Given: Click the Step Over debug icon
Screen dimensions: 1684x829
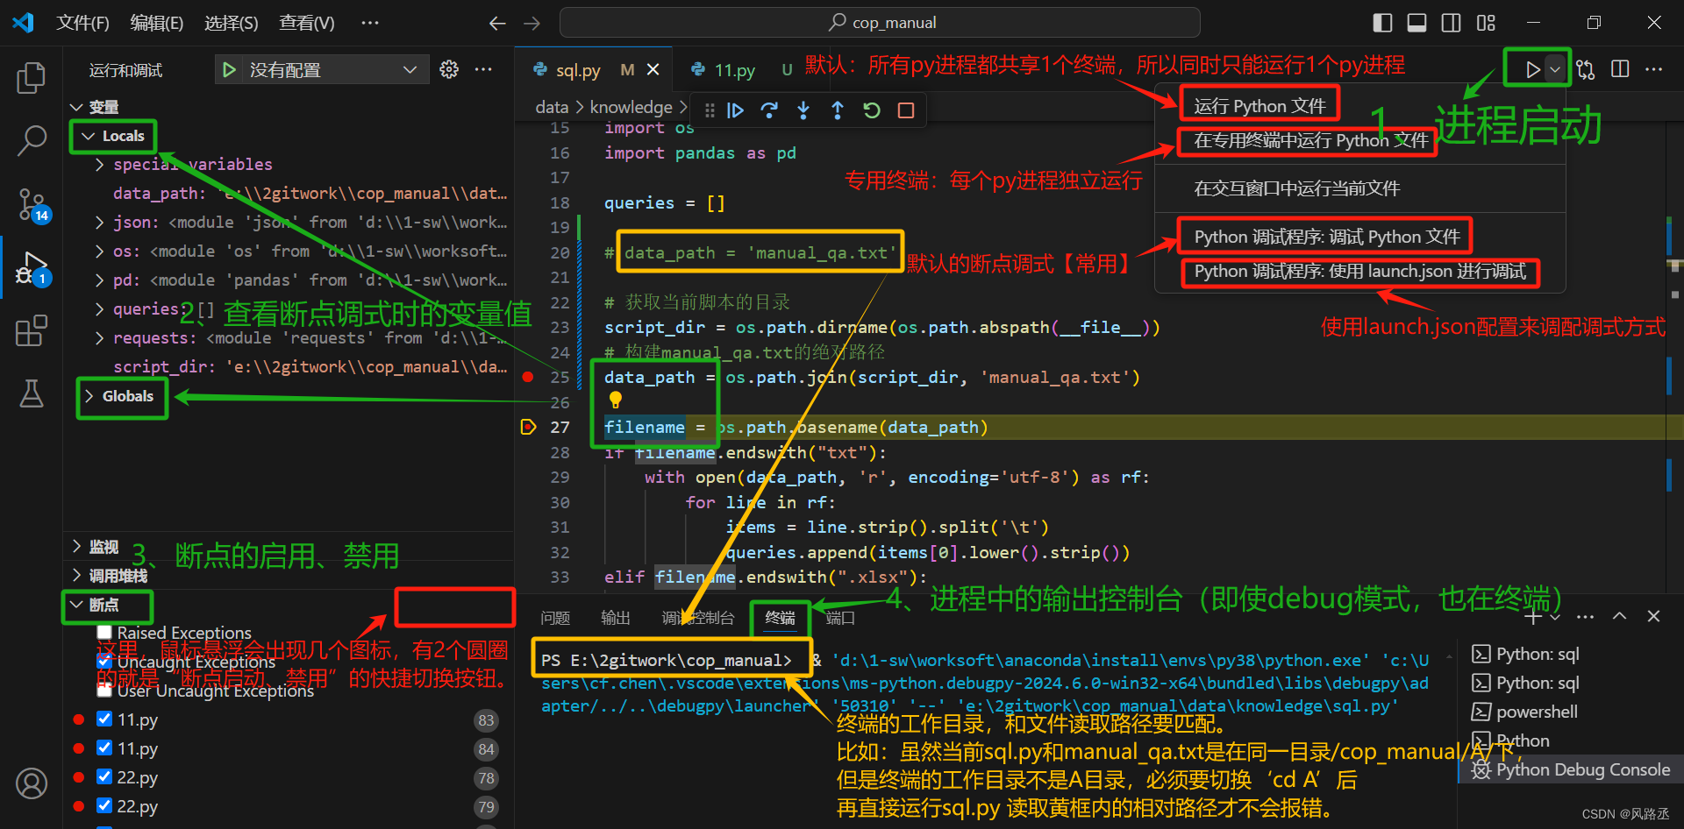Looking at the screenshot, I should (769, 110).
